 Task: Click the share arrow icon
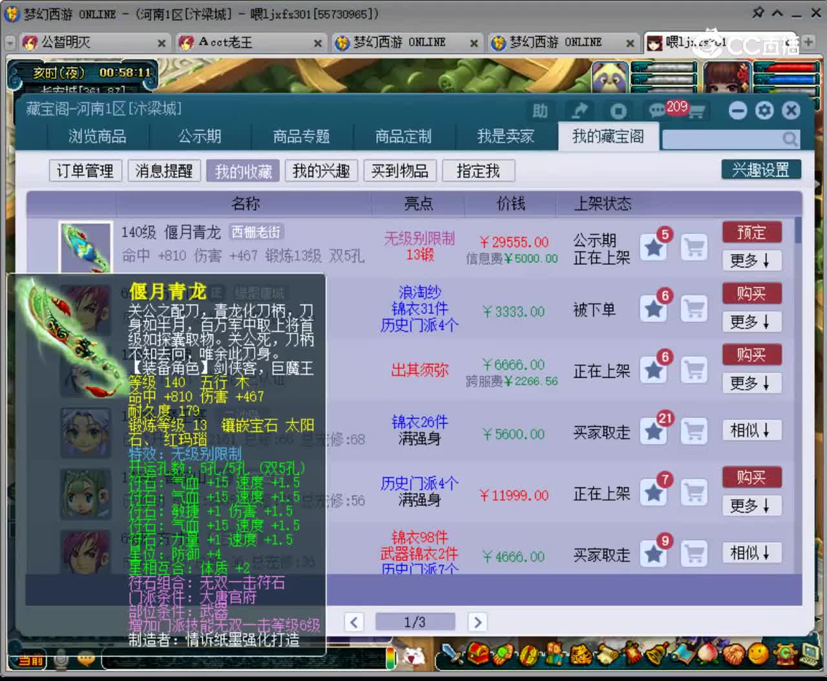(580, 111)
